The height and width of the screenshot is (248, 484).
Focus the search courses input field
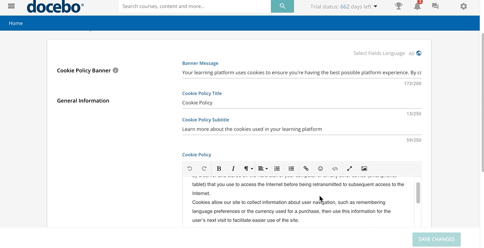point(195,6)
